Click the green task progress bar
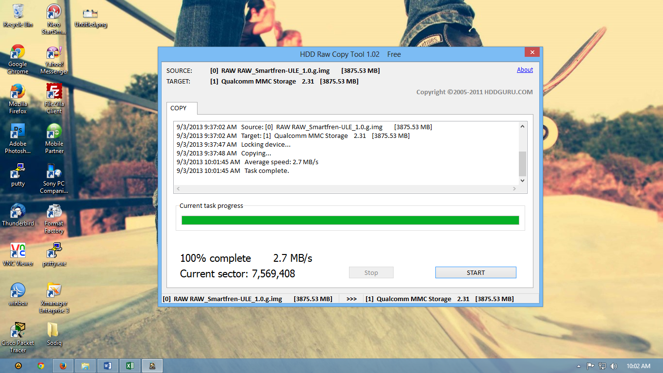The height and width of the screenshot is (373, 663). [350, 220]
